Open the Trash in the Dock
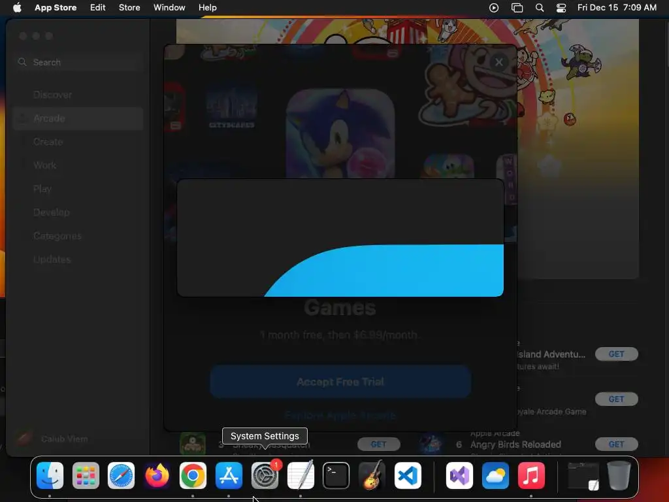This screenshot has width=669, height=502. (x=619, y=475)
